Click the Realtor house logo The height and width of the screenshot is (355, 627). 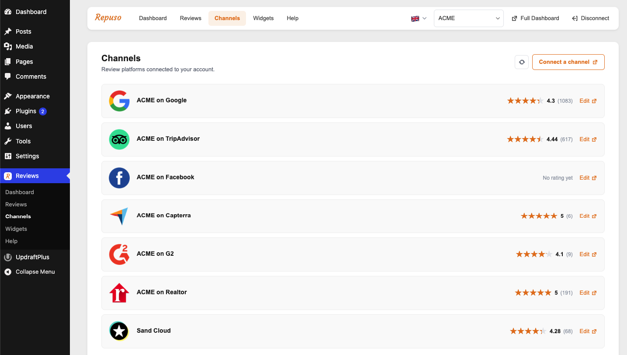click(x=119, y=293)
